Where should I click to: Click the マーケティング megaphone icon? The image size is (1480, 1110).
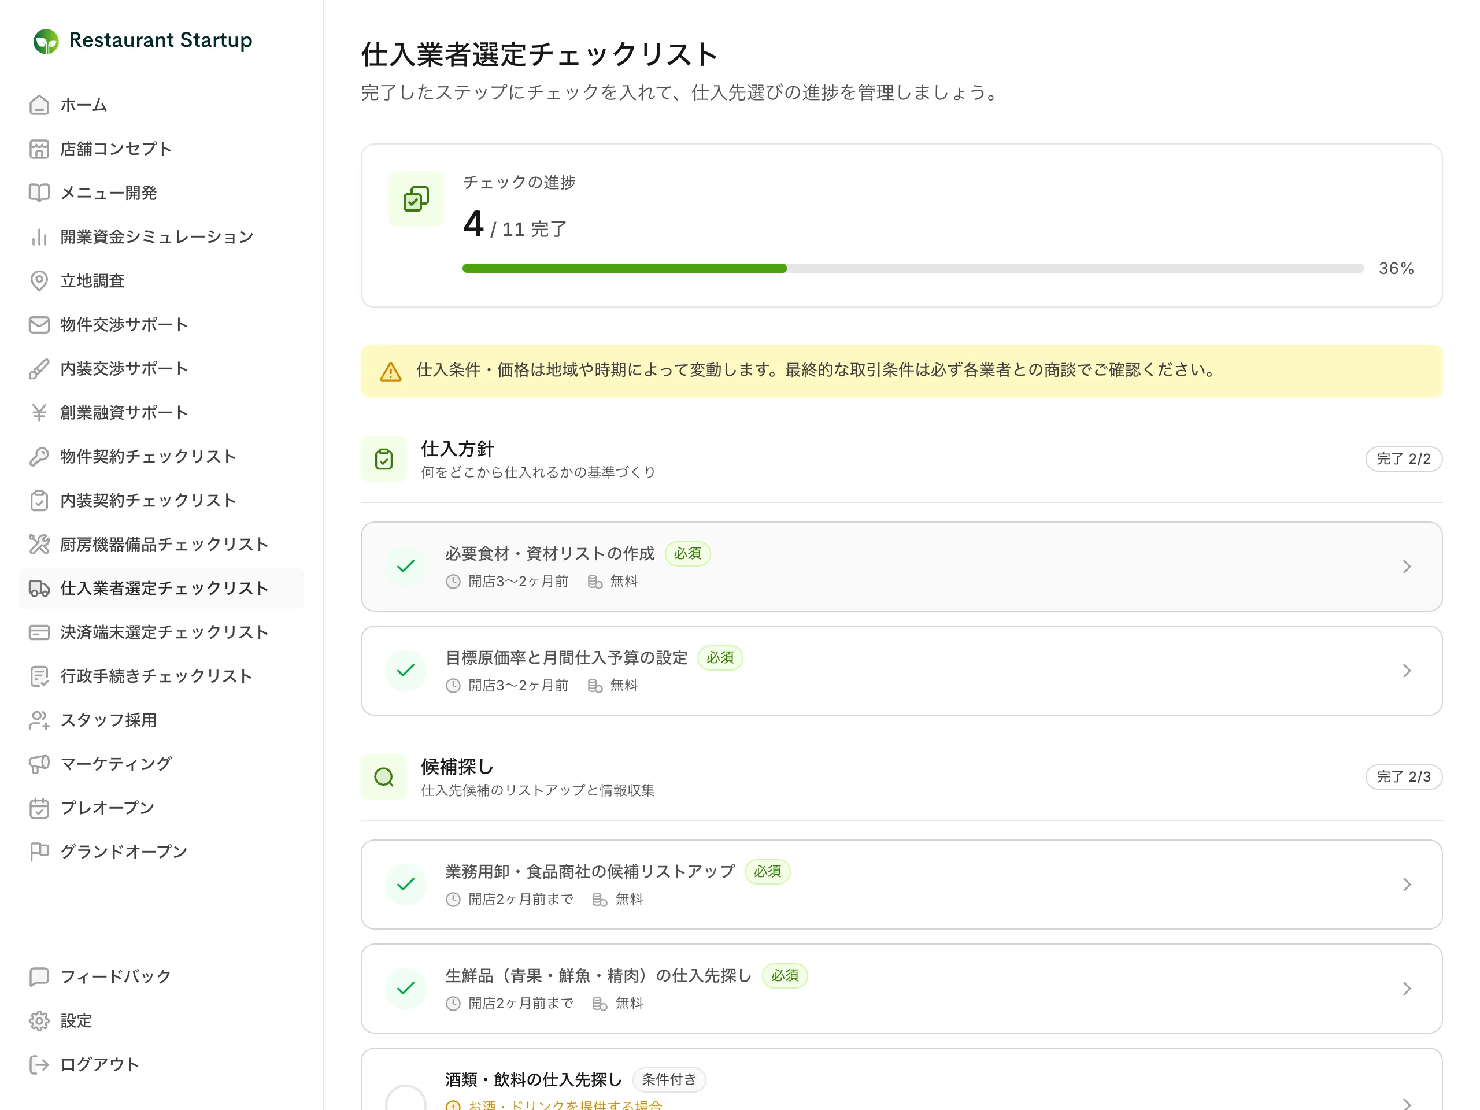coord(39,764)
